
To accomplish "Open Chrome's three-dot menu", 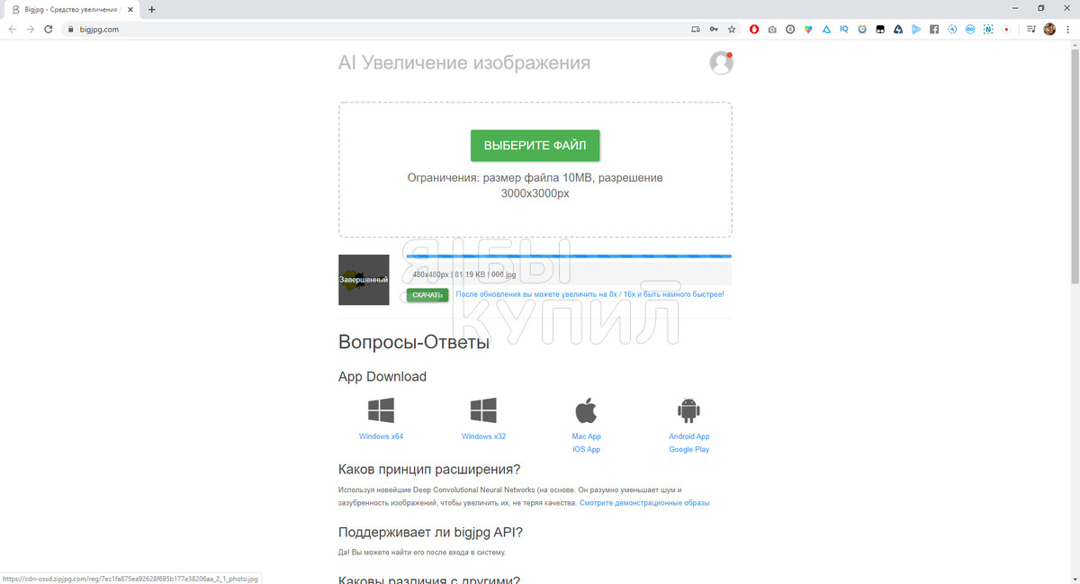I will 1067,29.
